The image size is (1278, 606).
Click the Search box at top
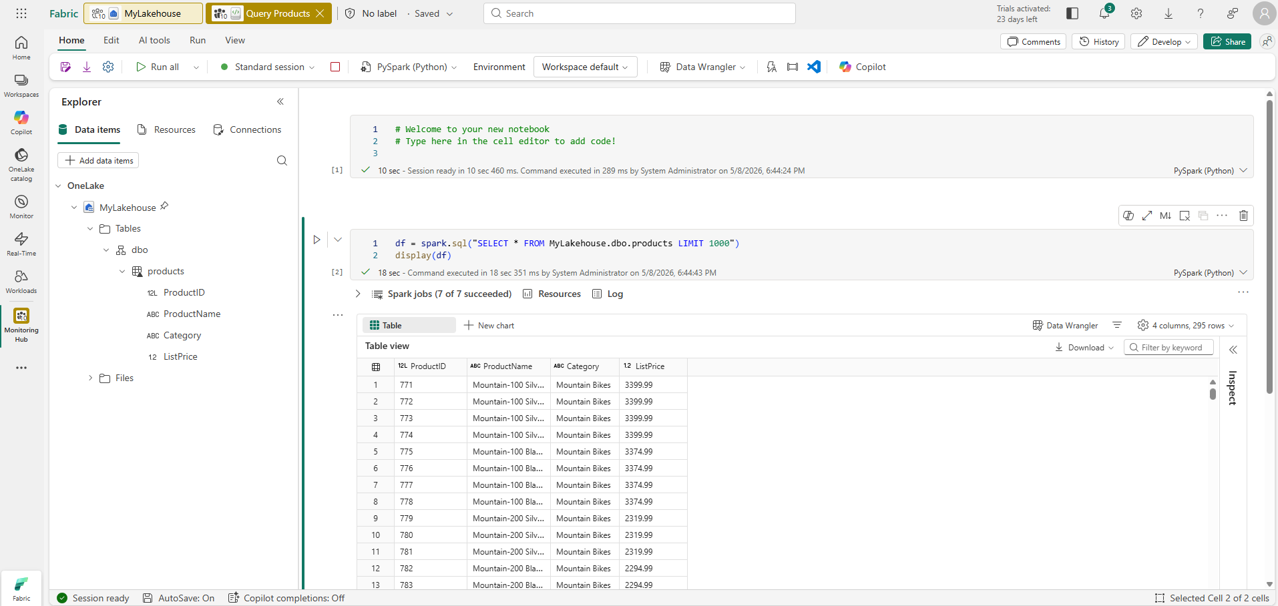(640, 13)
